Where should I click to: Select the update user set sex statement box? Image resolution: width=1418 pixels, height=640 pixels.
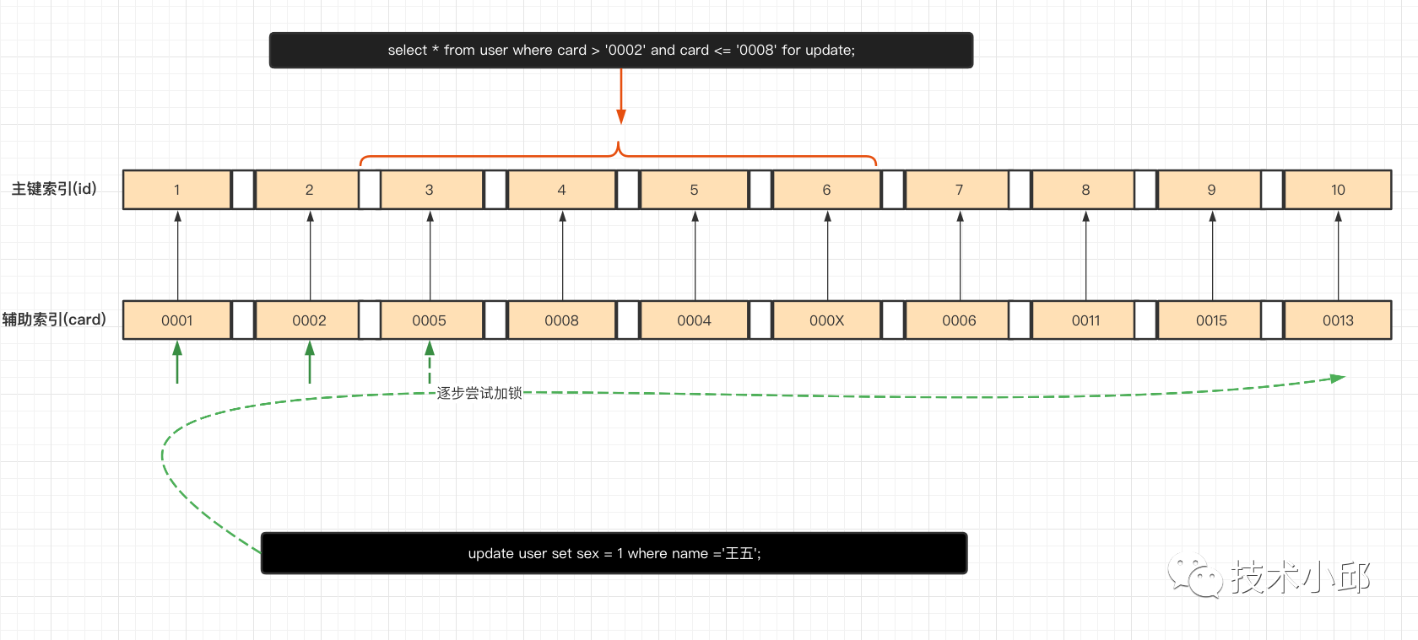point(614,553)
